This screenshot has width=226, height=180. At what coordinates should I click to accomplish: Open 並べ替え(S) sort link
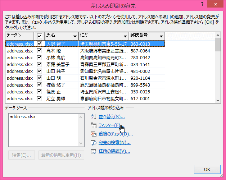click(x=112, y=117)
